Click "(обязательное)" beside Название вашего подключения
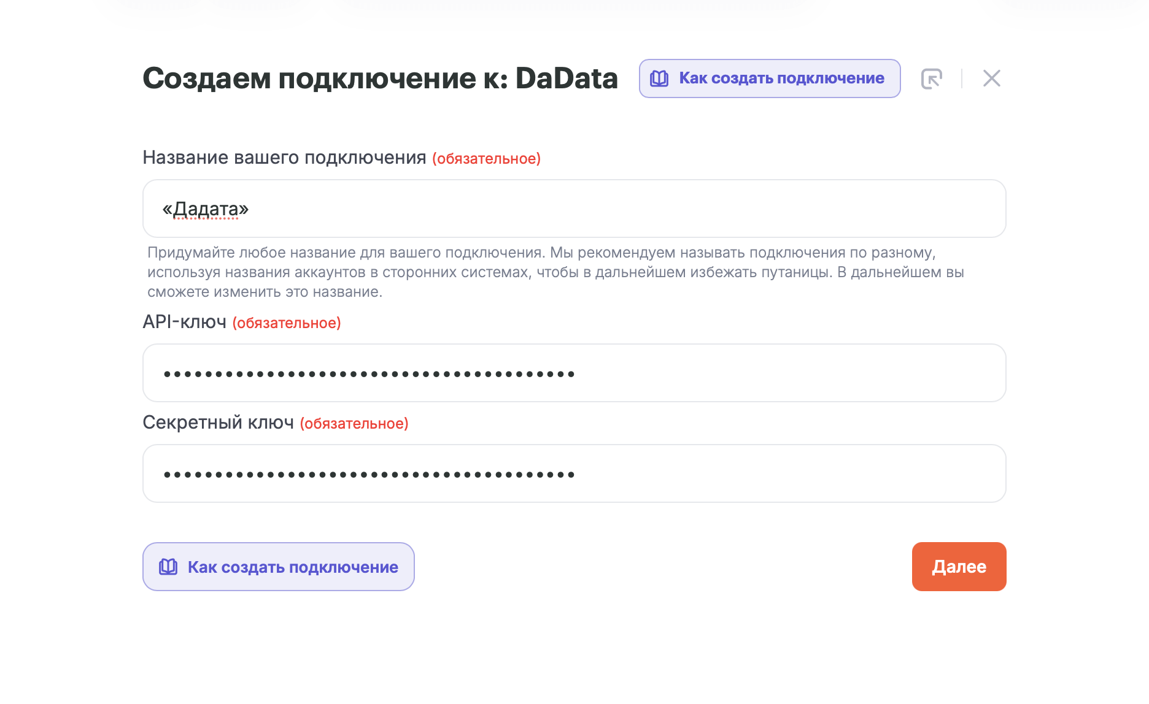1149x704 pixels. tap(487, 159)
